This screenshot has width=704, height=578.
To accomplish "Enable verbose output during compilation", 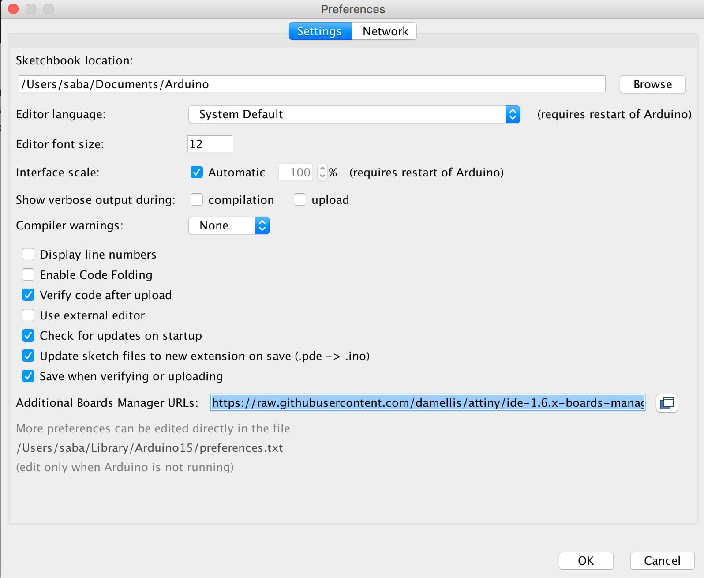I will (x=197, y=199).
